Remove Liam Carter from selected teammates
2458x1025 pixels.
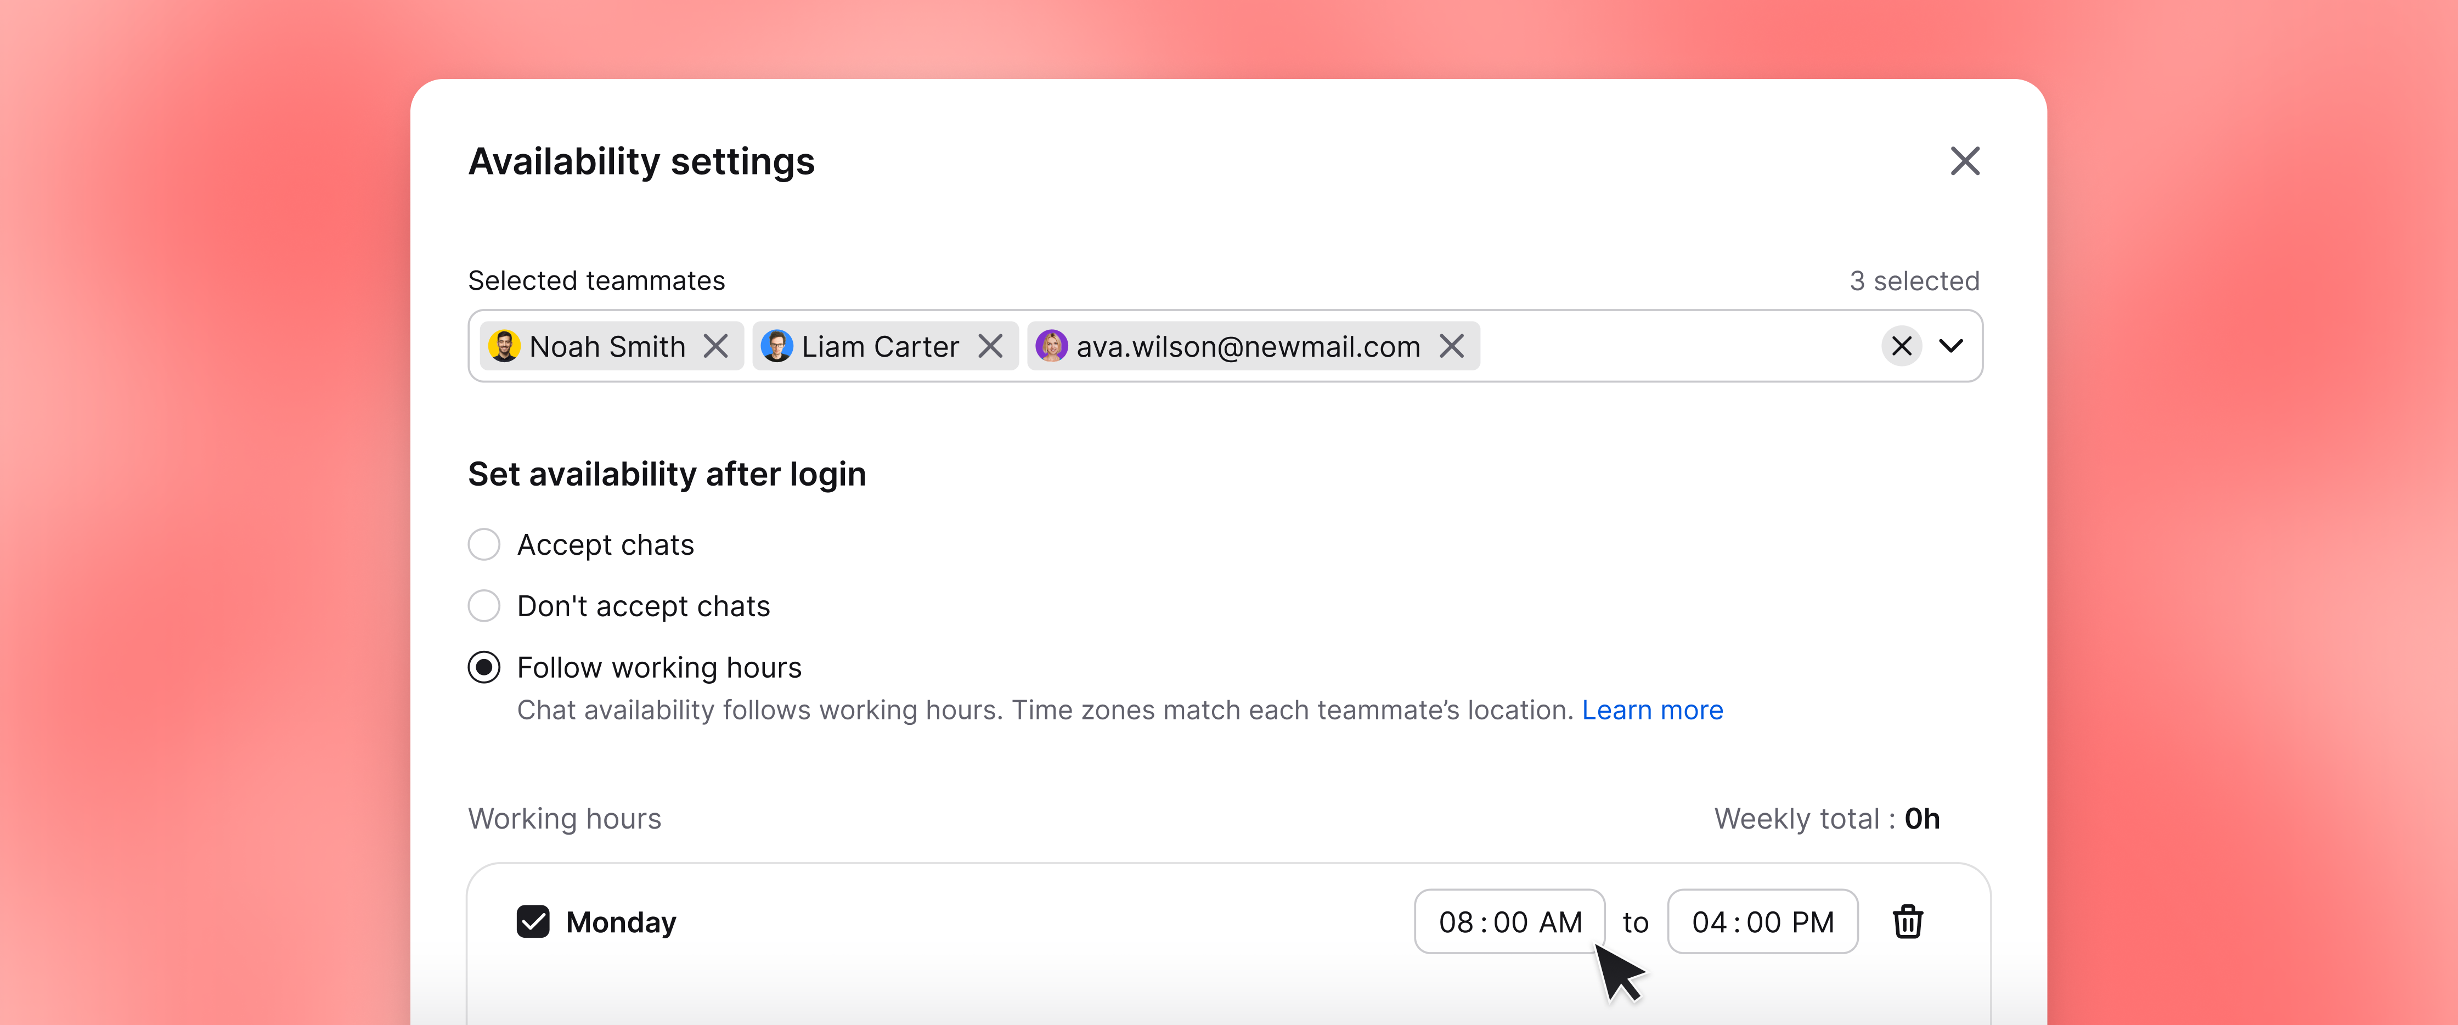pos(990,346)
